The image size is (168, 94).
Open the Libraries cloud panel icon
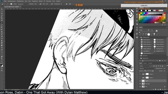[137, 37]
